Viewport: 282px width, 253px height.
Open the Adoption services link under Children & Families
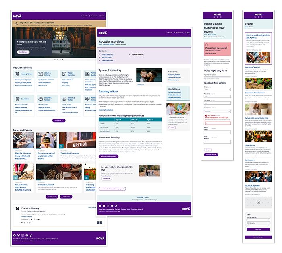pos(44,107)
